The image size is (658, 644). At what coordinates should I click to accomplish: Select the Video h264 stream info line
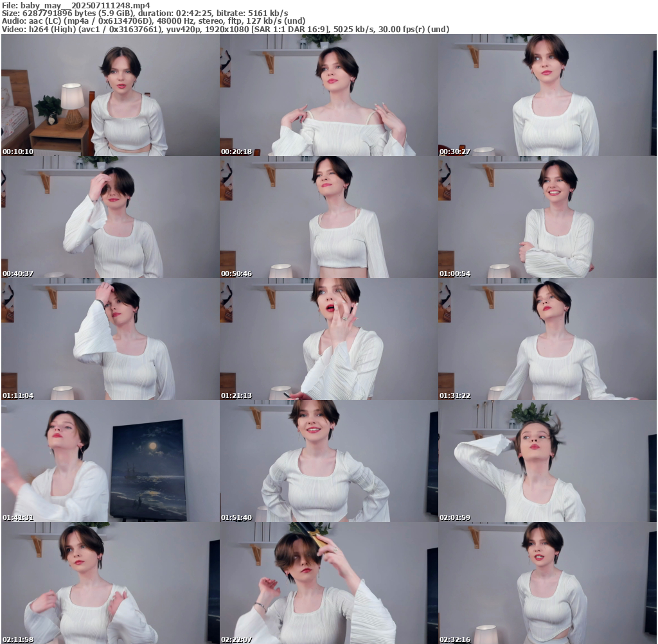[225, 30]
